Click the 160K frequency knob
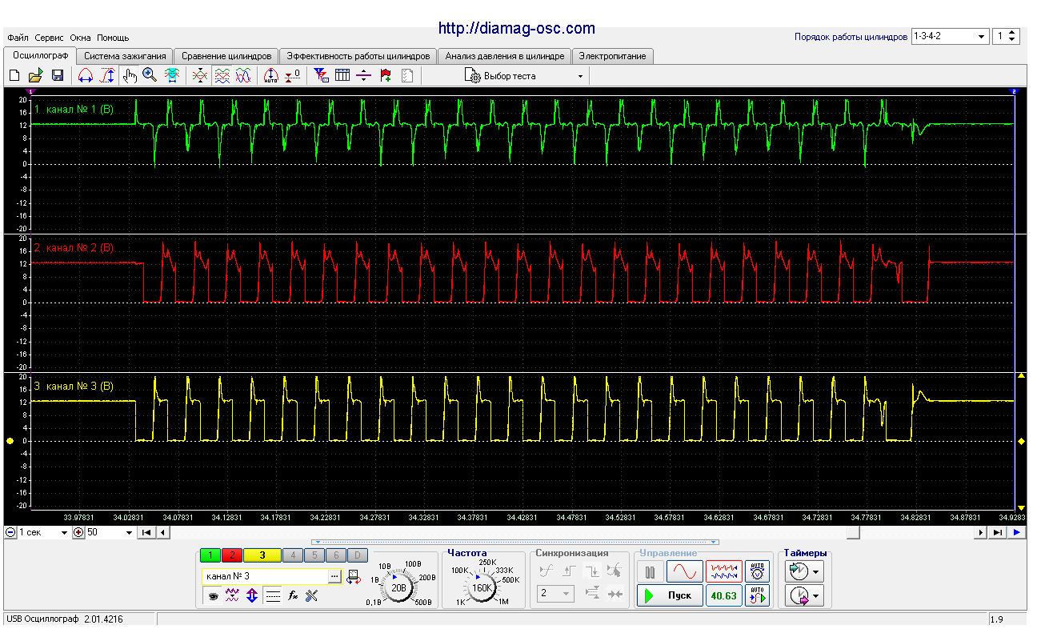 pos(482,587)
